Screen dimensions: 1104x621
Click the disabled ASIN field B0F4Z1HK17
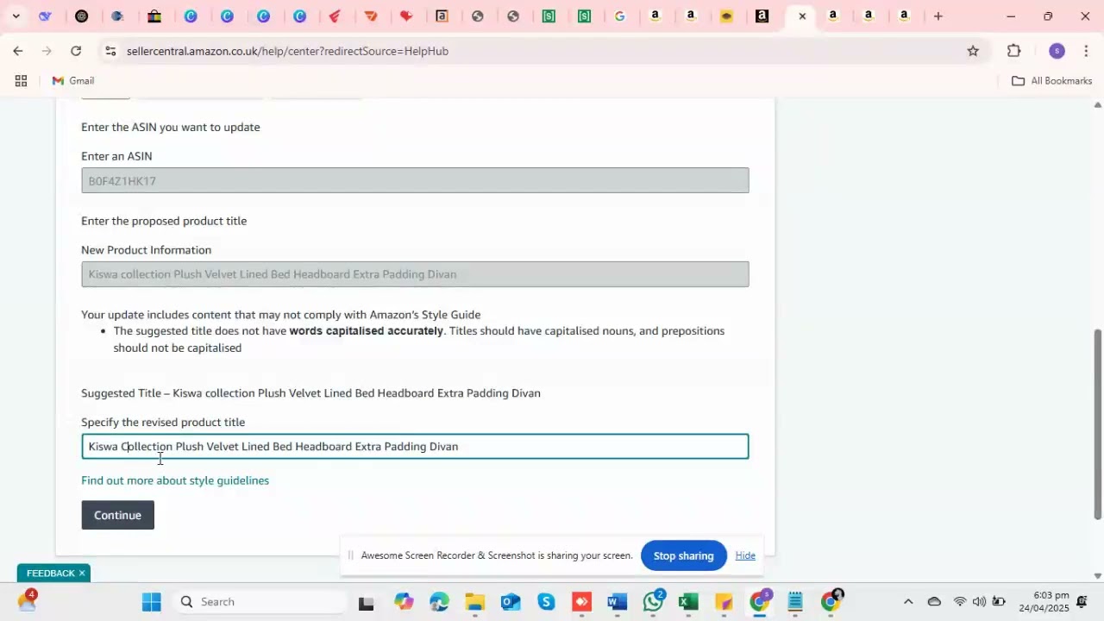(415, 181)
